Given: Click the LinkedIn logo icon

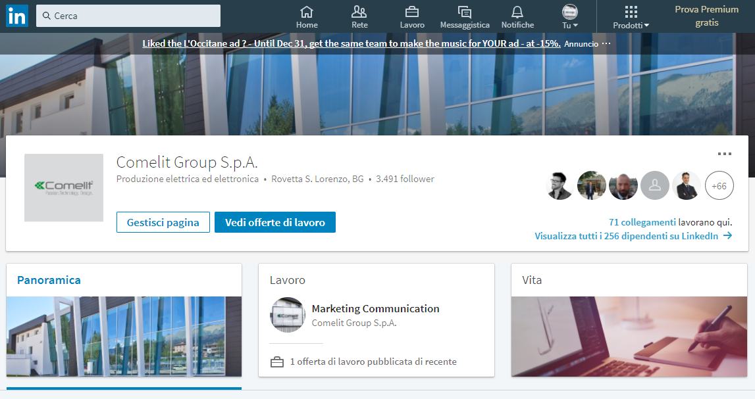Looking at the screenshot, I should (16, 16).
